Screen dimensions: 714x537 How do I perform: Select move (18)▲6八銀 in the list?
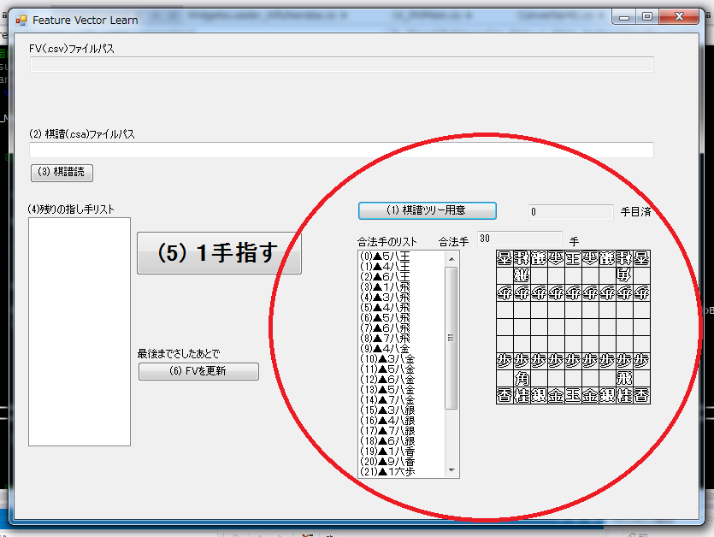tap(387, 441)
